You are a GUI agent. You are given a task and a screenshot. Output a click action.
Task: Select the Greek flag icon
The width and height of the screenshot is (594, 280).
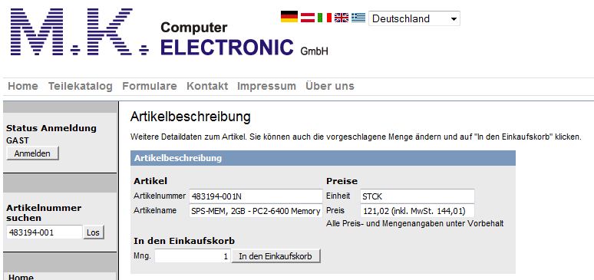pyautogui.click(x=358, y=18)
